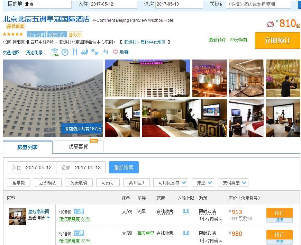Click the 目的地 destination input field
The image size is (301, 245).
pyautogui.click(x=48, y=4)
